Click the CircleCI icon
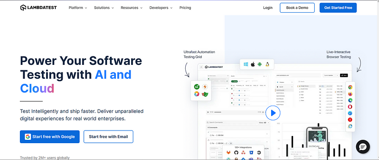The image size is (379, 160). click(x=259, y=152)
